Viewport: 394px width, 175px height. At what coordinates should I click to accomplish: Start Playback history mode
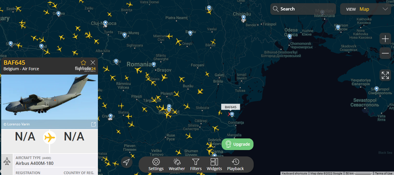(x=236, y=165)
